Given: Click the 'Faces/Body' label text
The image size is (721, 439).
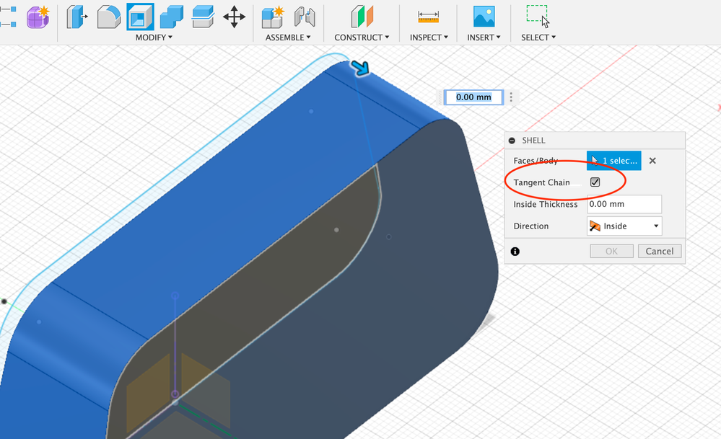Looking at the screenshot, I should click(536, 161).
